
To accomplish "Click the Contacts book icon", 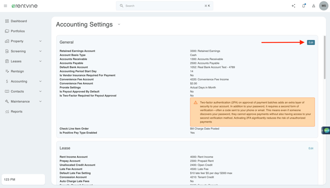I will tap(7, 91).
